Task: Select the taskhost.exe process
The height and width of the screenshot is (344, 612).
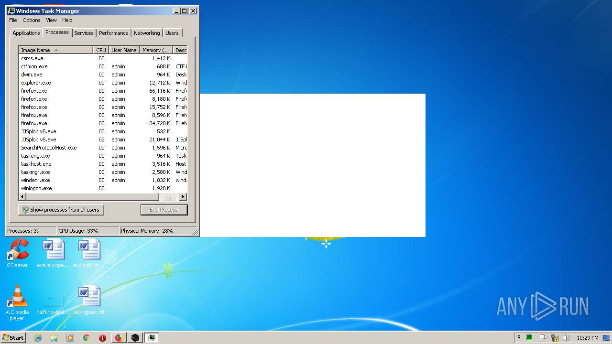Action: (103, 164)
